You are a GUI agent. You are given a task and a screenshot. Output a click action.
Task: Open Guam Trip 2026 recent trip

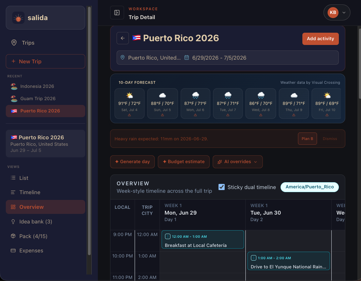[x=46, y=98]
